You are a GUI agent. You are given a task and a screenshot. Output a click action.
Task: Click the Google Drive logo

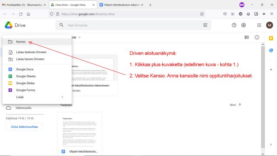coord(9,25)
